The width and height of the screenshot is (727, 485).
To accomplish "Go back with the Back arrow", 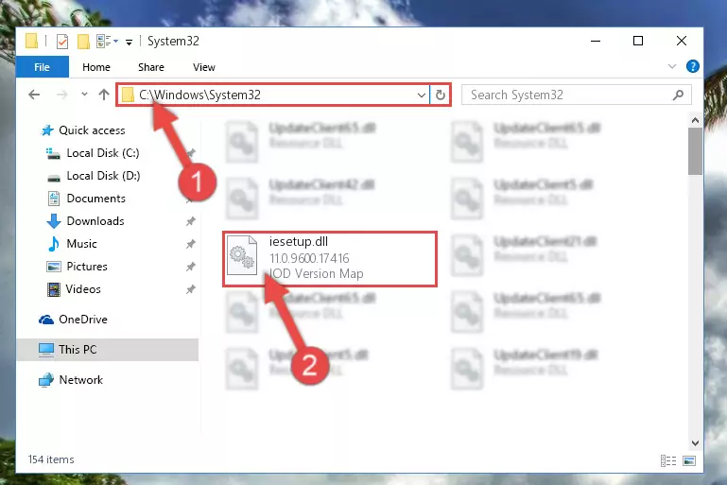I will tap(34, 95).
